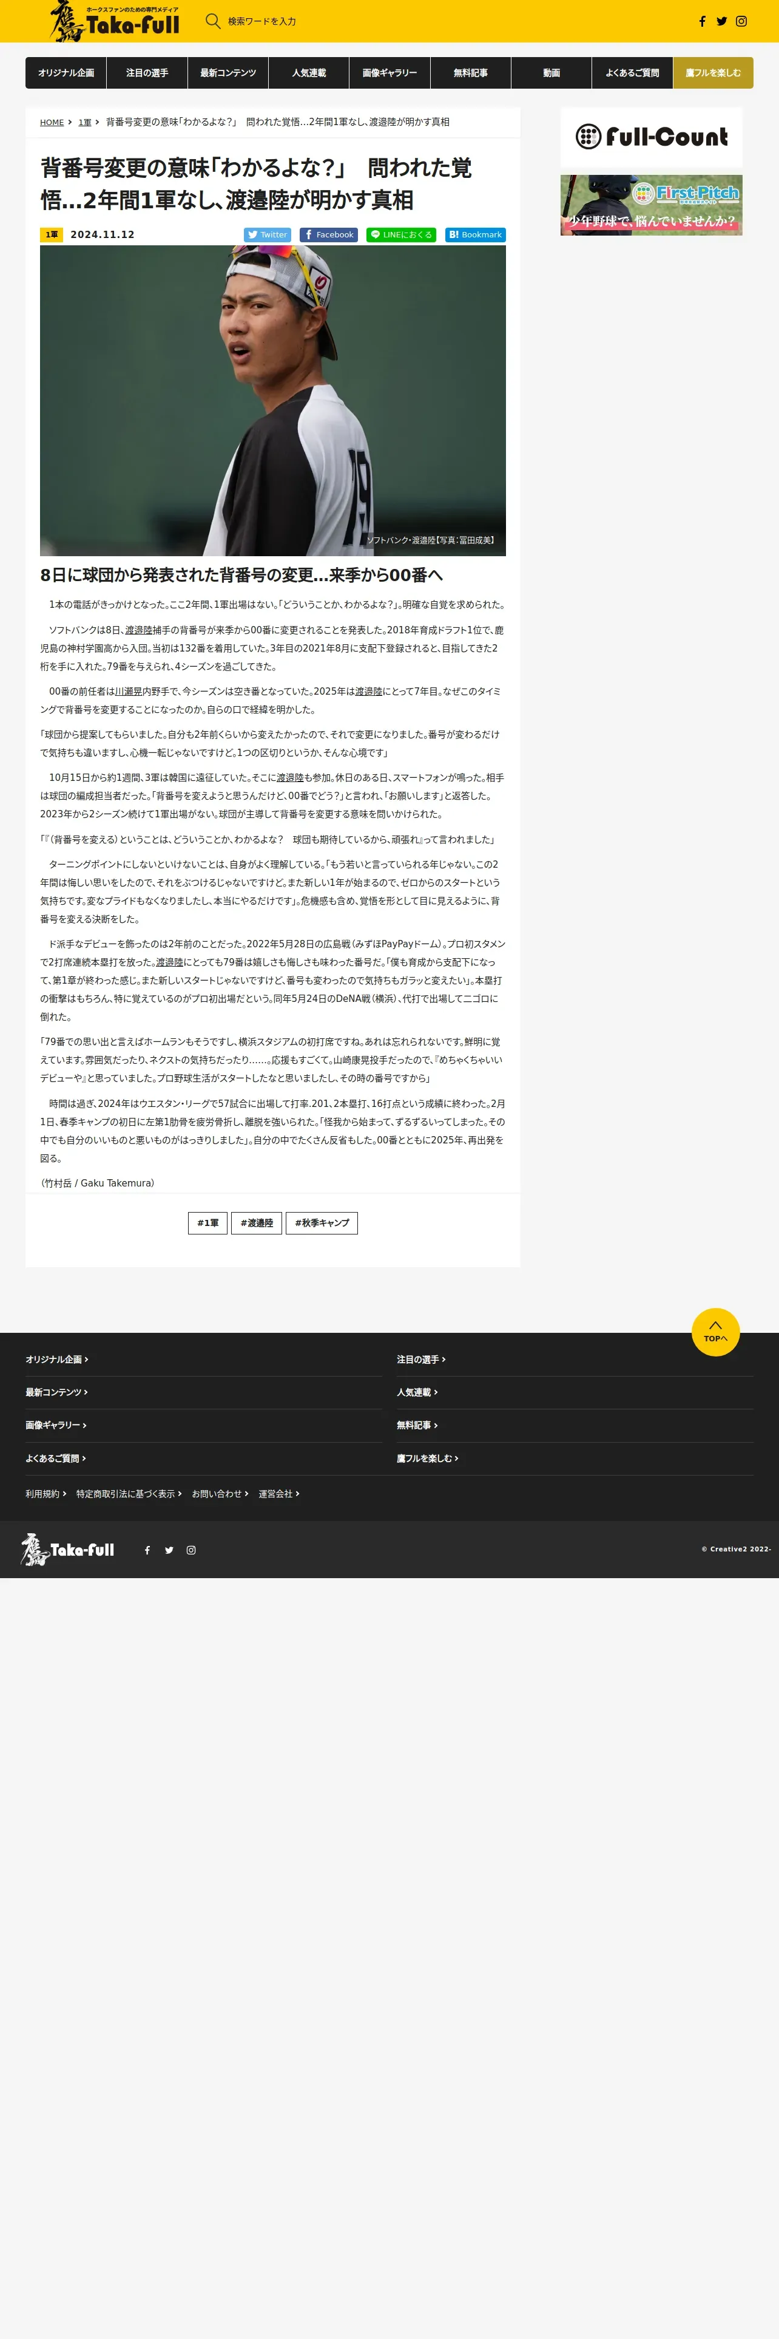Click the 1軍 breadcrumb link
This screenshot has height=2339, width=779.
(84, 123)
